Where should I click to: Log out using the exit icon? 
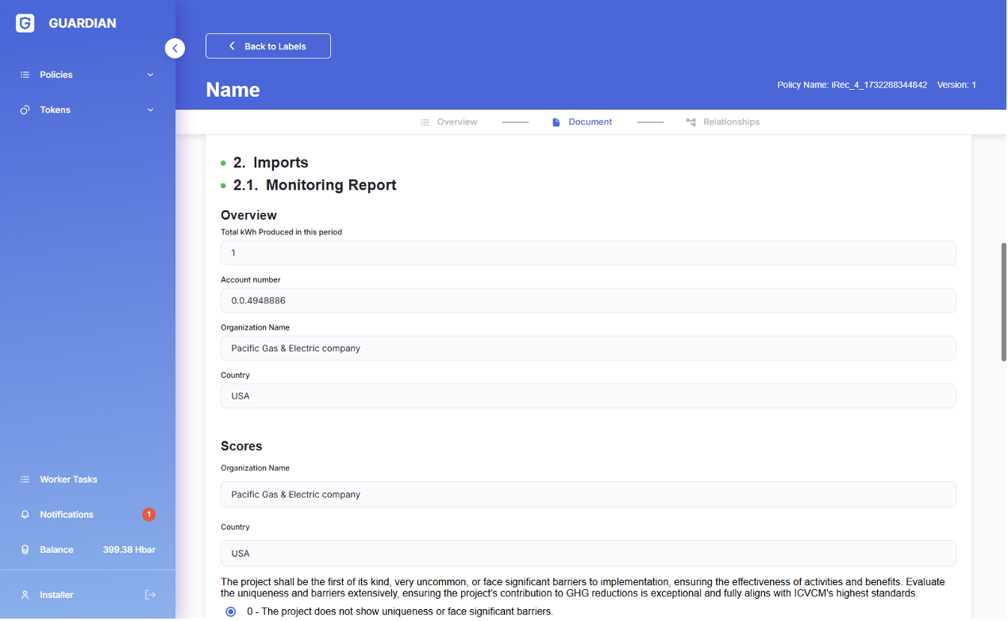150,595
